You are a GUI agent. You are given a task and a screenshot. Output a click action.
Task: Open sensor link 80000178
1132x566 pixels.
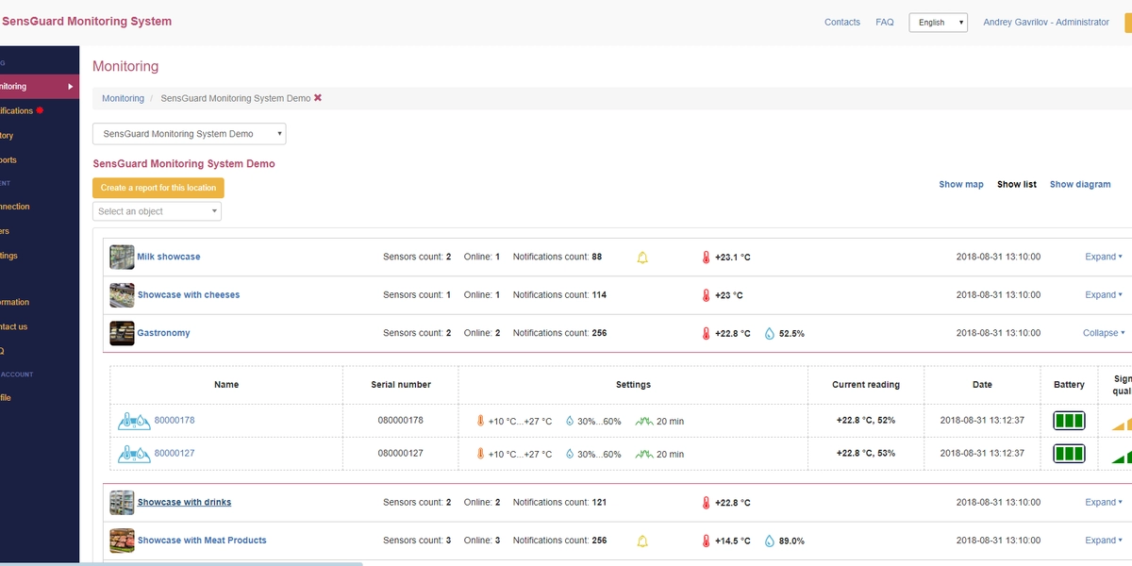click(x=175, y=421)
